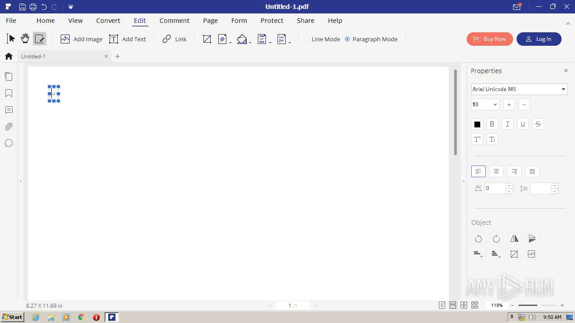Image resolution: width=575 pixels, height=323 pixels.
Task: Rotate object counterclockwise
Action: (x=478, y=239)
